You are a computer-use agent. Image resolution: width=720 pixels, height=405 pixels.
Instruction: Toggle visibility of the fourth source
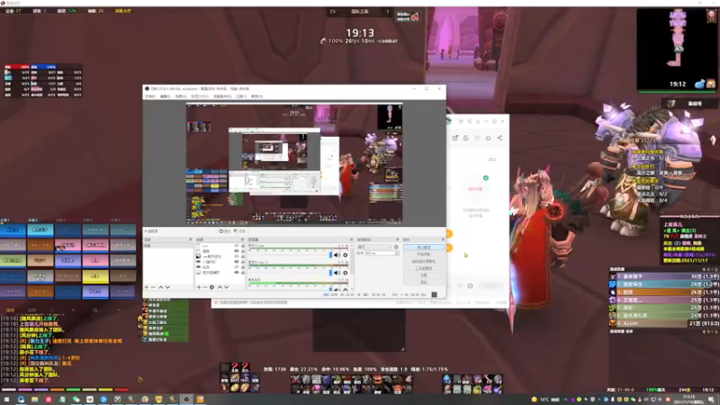pos(237,262)
